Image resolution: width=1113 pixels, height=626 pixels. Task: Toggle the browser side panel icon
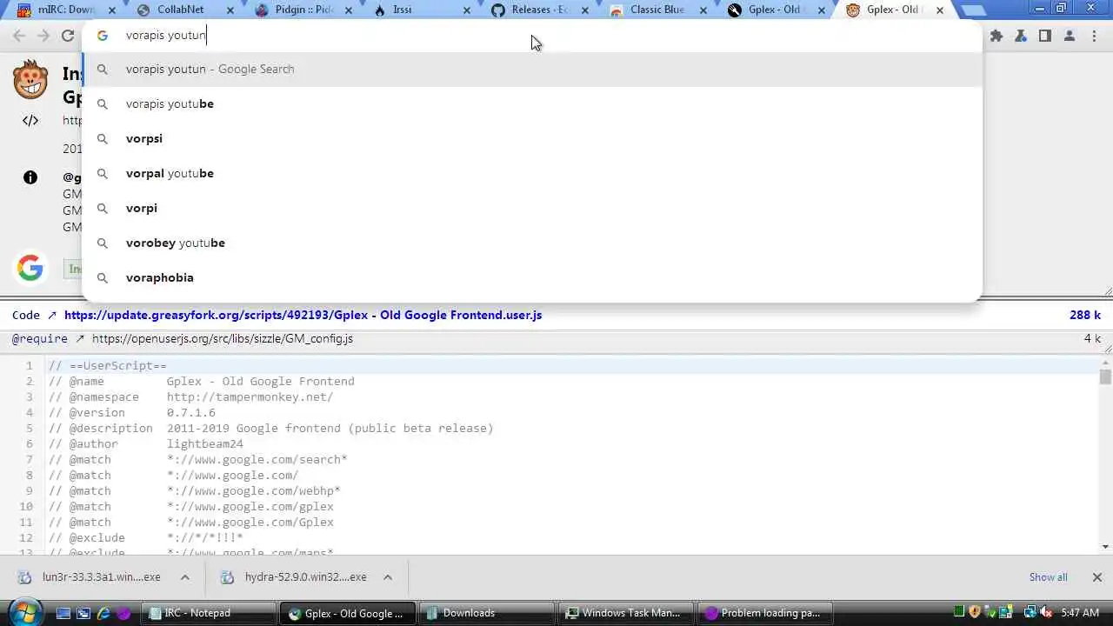click(1045, 36)
